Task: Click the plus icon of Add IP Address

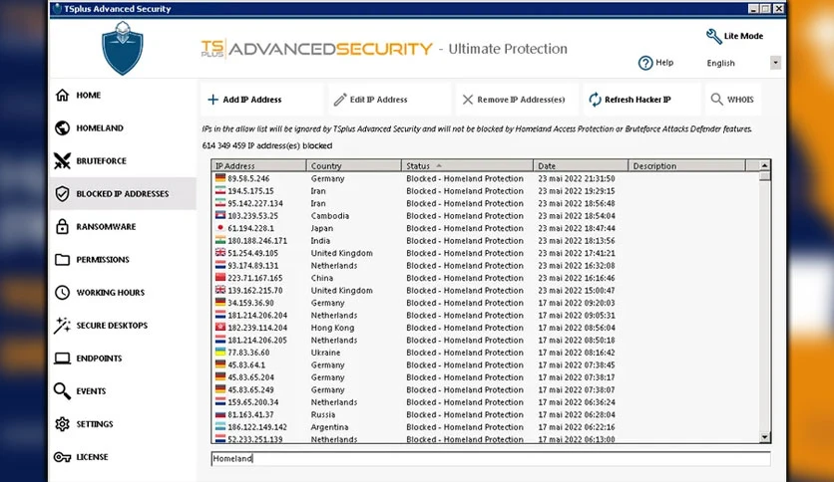Action: [x=212, y=100]
